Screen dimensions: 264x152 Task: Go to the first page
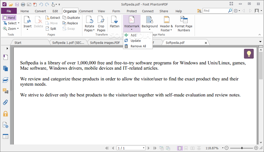coord(107,148)
